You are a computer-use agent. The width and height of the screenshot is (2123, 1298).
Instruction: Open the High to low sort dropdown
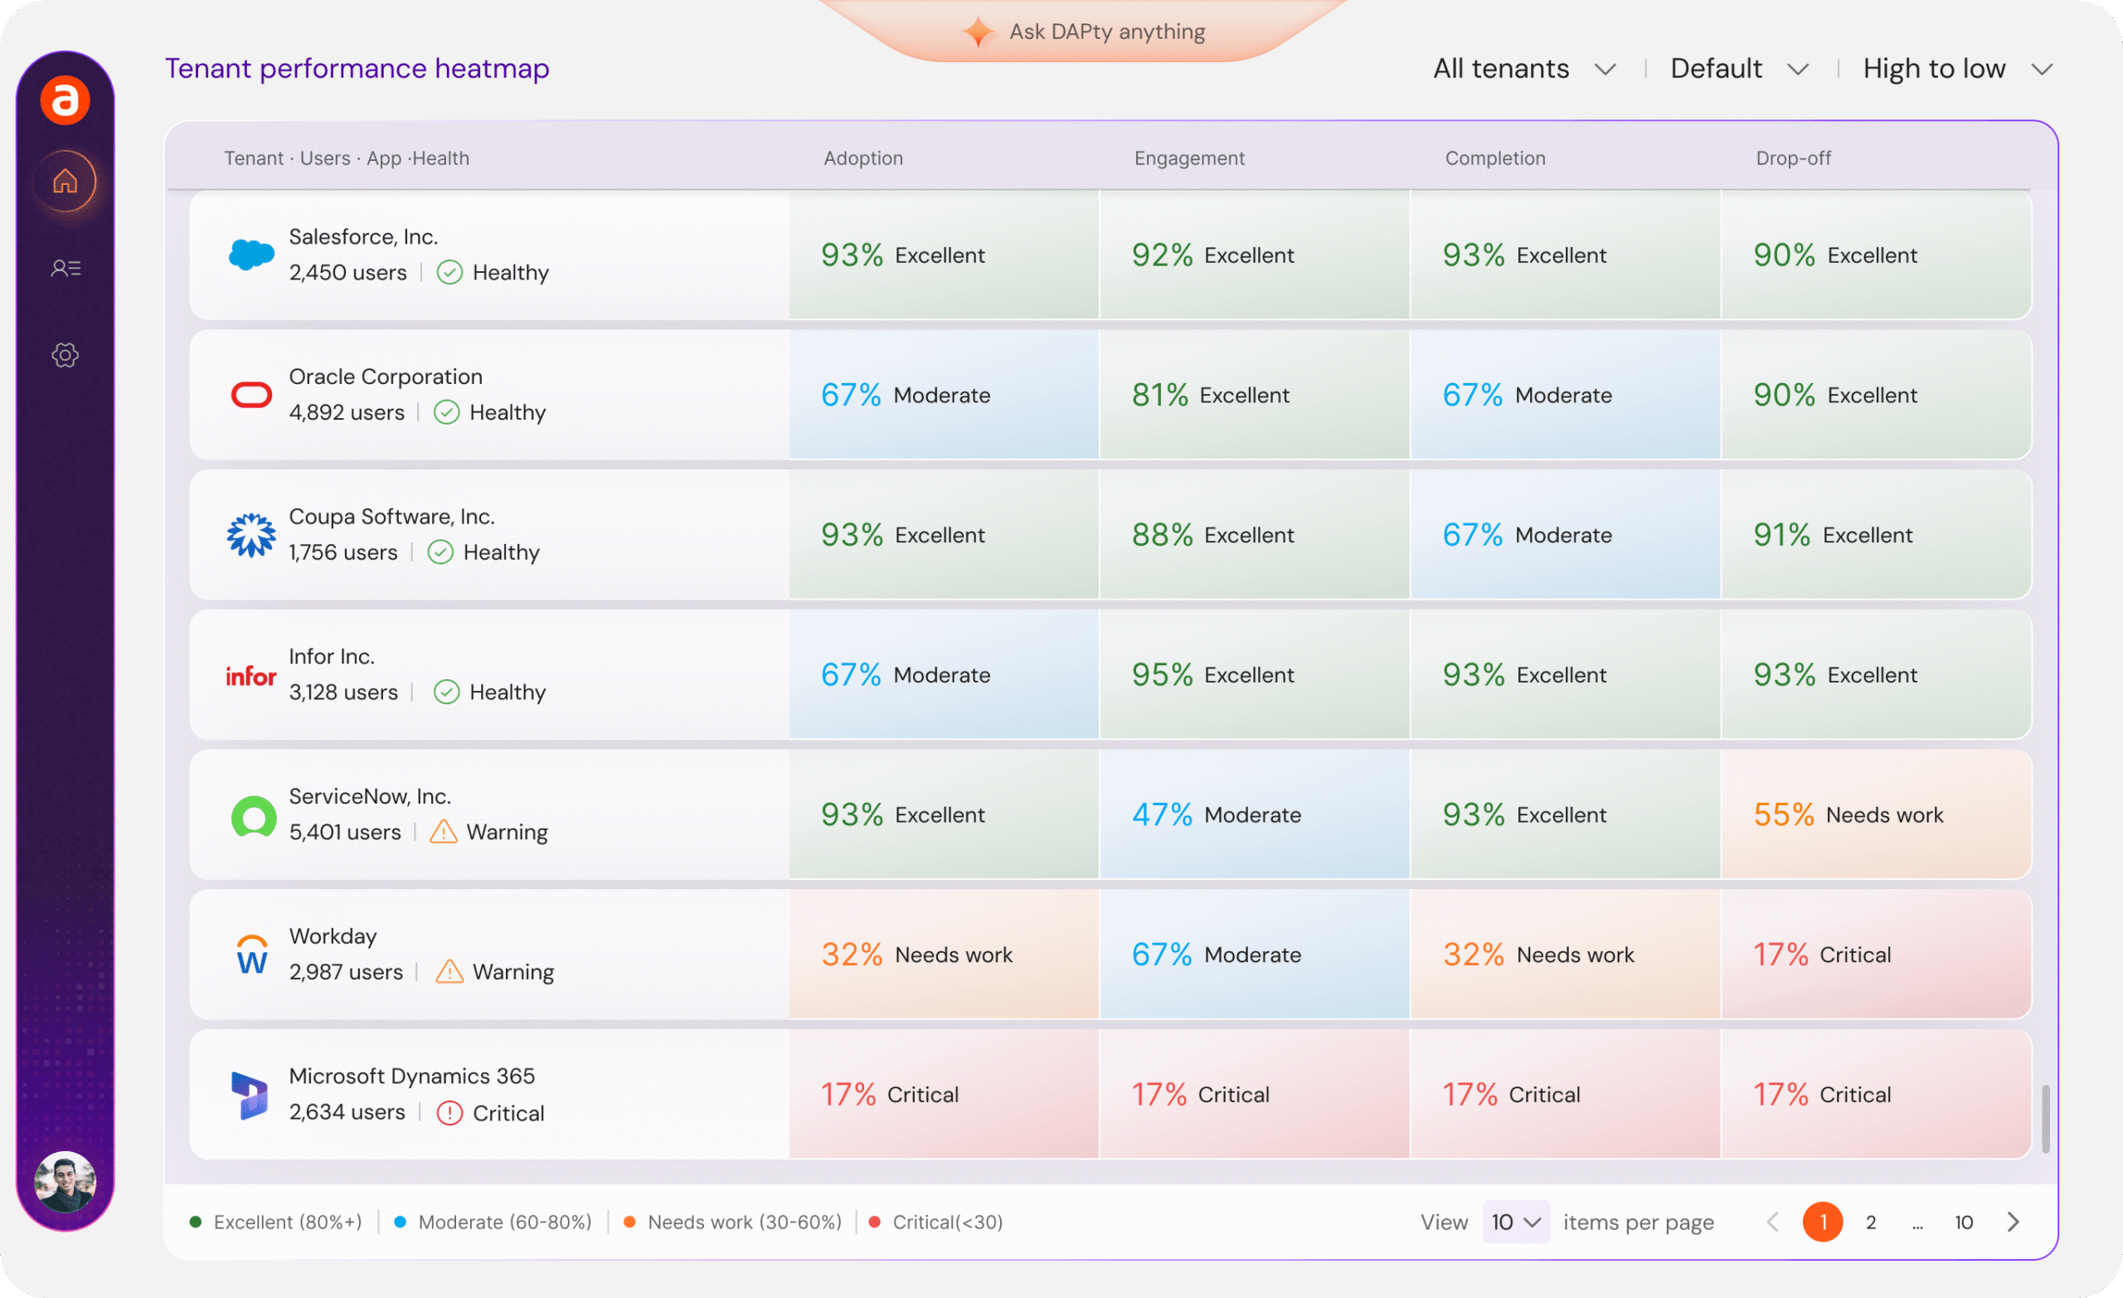coord(1956,69)
